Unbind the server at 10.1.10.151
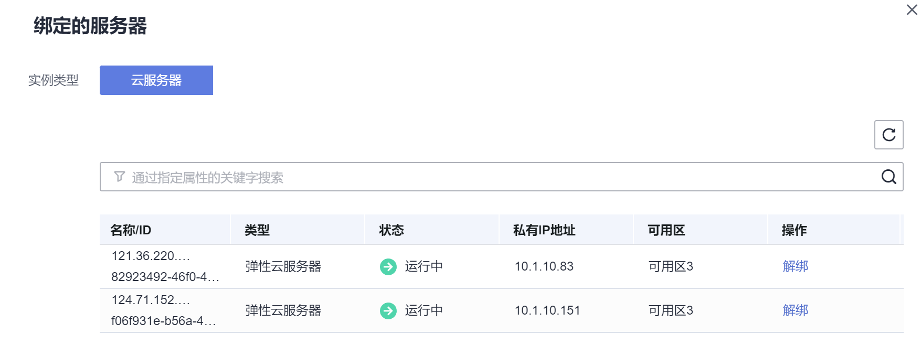Viewport: 921px width, 345px height. (x=795, y=310)
